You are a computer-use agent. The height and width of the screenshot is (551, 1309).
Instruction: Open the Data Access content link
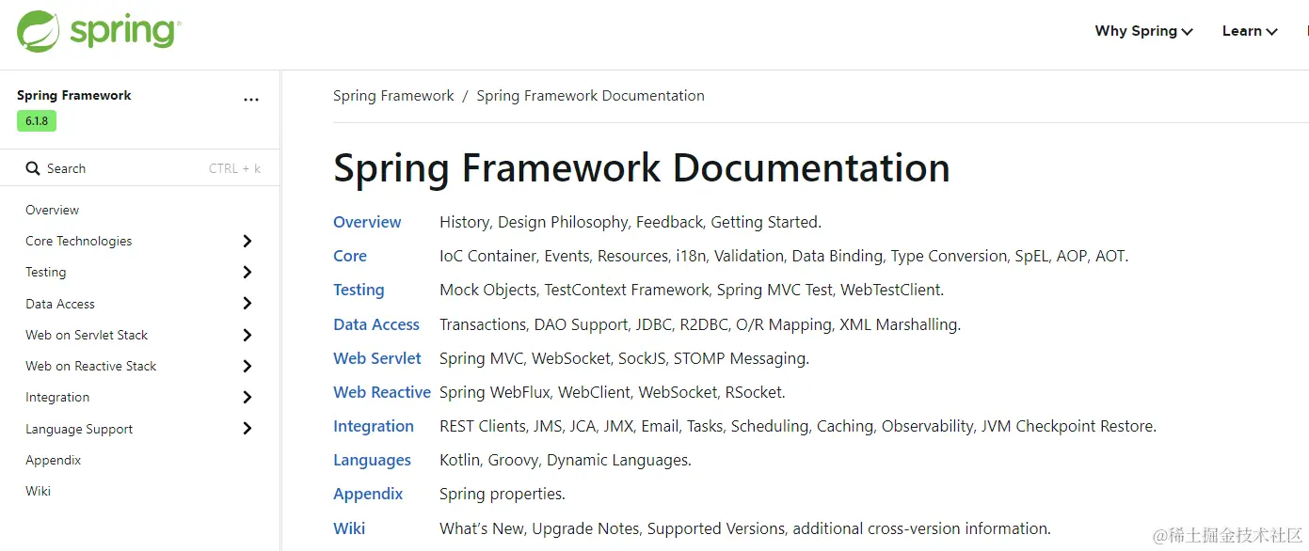click(x=376, y=324)
